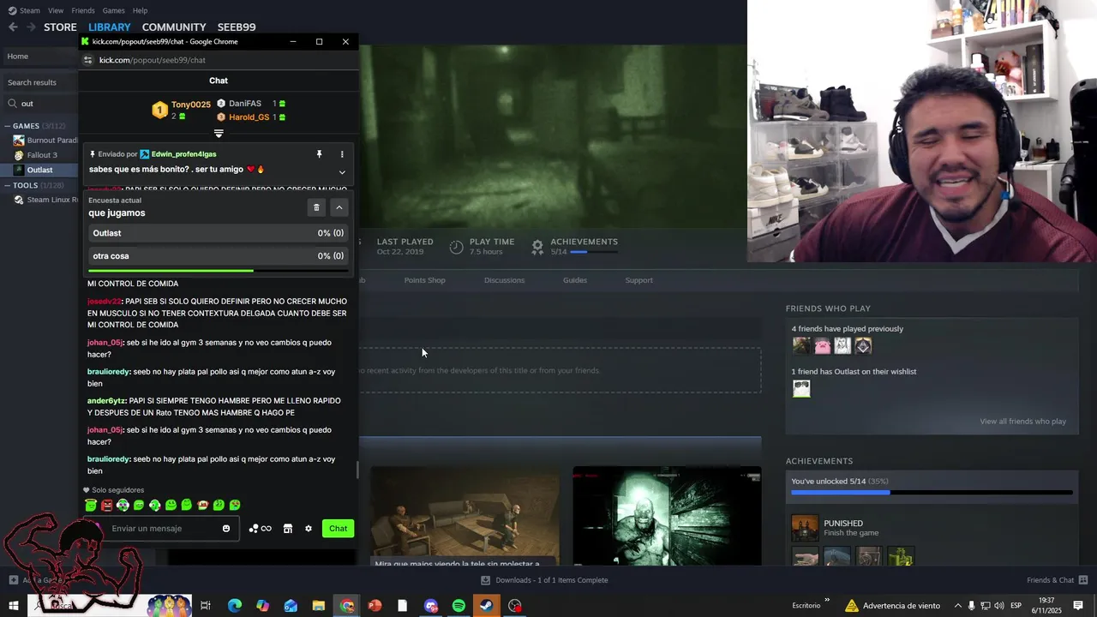Open the View menu in Steam
Image resolution: width=1097 pixels, height=617 pixels.
pyautogui.click(x=56, y=10)
